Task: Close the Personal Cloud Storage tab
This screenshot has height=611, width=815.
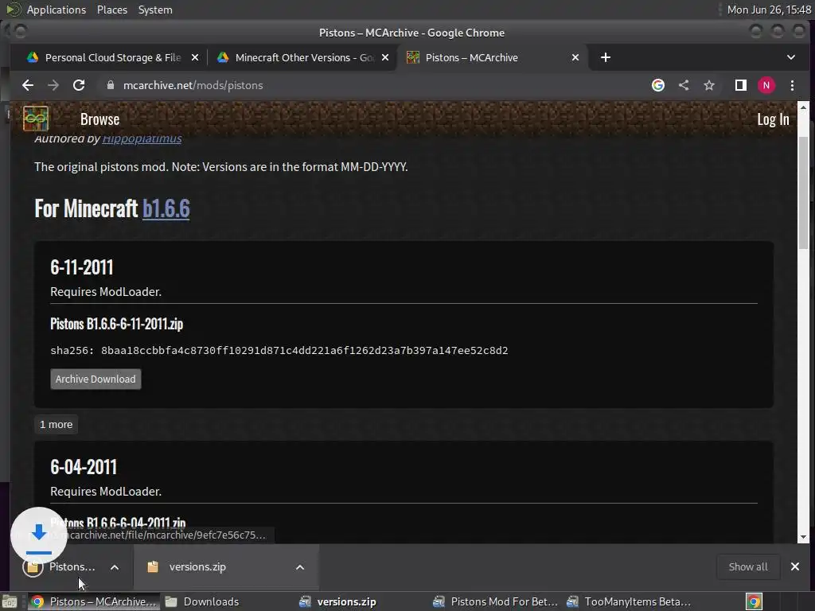Action: tap(195, 57)
